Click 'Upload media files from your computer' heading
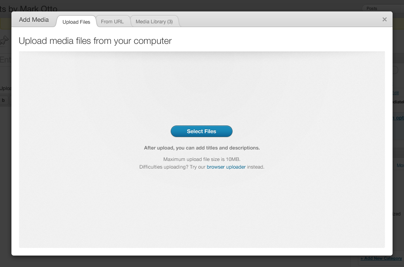 coord(95,41)
